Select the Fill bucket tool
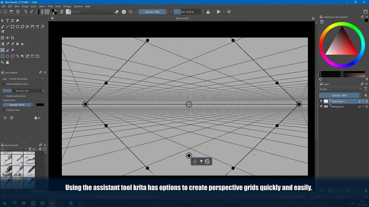Viewport: 369px width, 207px height. tap(22, 44)
